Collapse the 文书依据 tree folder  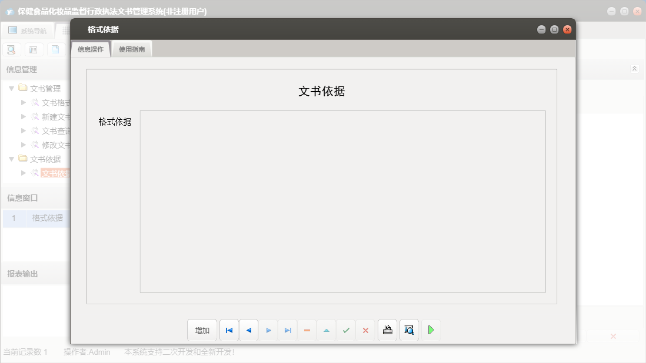click(11, 159)
